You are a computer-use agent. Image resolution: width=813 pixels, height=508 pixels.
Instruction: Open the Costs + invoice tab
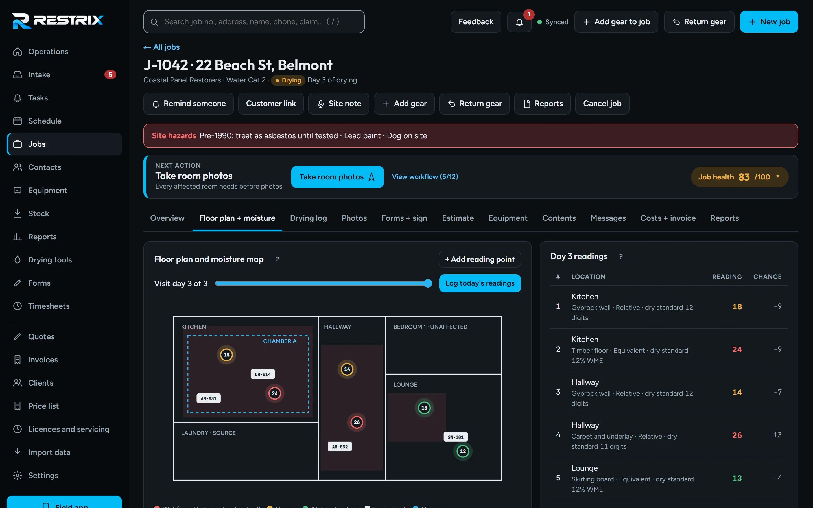[668, 218]
